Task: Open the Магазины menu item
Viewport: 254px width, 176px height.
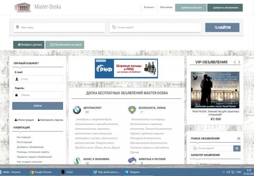Action: [166, 8]
